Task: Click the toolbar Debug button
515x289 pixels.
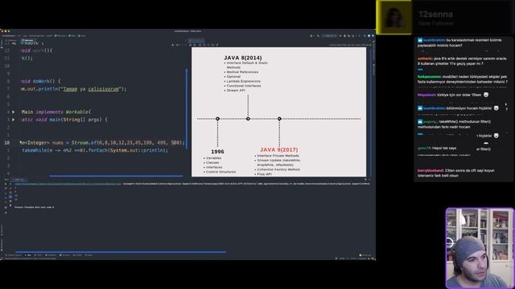Action: tap(344, 35)
